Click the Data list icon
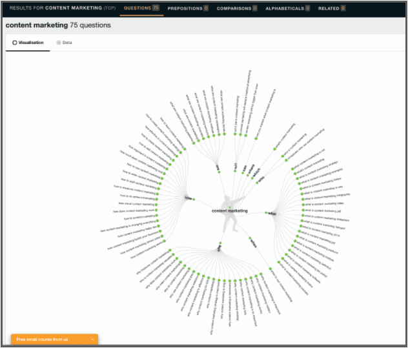Screen dimensions: 408x348 point(59,43)
